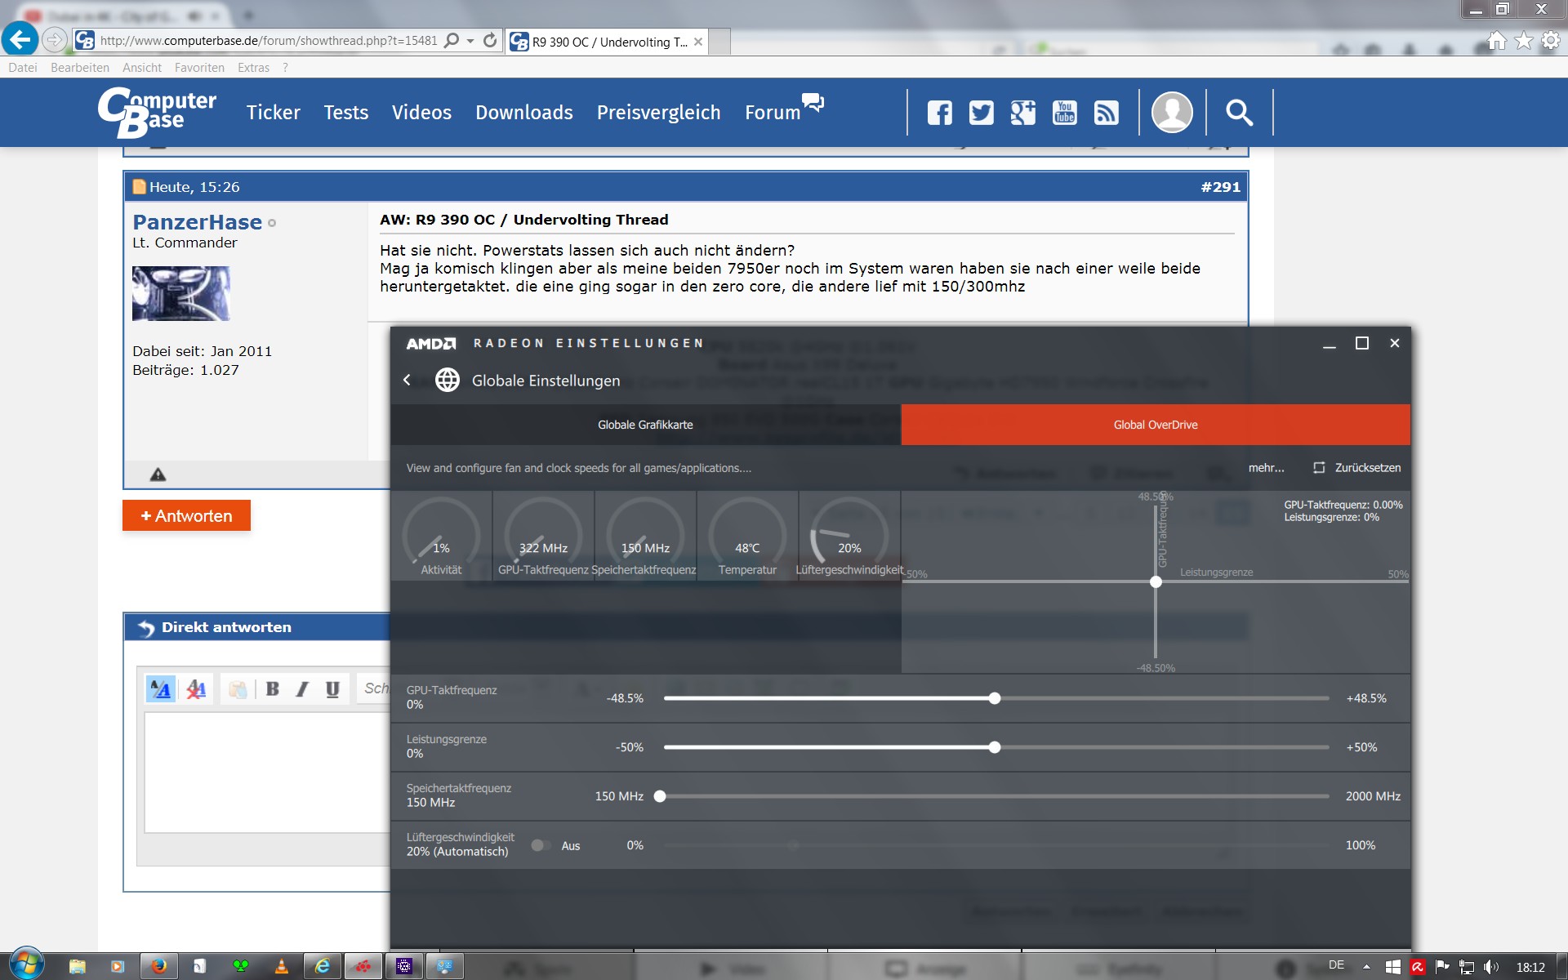Toggle bold formatting in reply editor
Viewport: 1568px width, 980px height.
[x=273, y=689]
